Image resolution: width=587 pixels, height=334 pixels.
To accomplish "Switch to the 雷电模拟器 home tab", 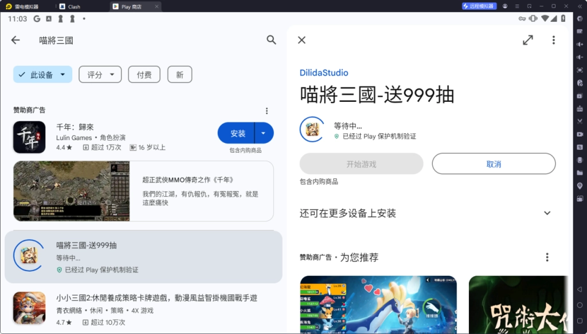I will click(22, 6).
